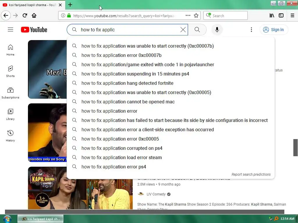Choose suggestion about side by side configuration
The width and height of the screenshot is (298, 223).
[x=171, y=120]
